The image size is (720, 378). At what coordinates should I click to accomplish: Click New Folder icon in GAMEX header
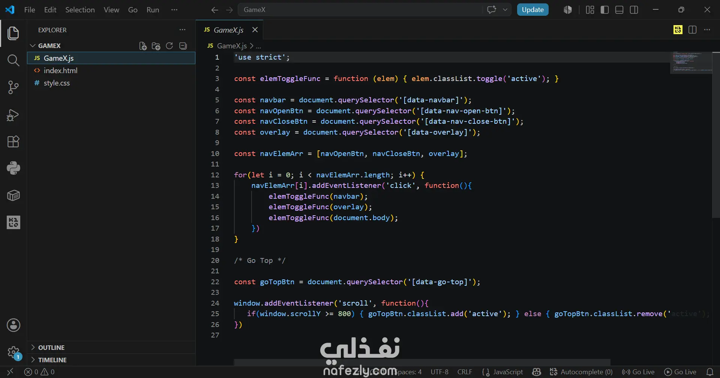pos(156,46)
